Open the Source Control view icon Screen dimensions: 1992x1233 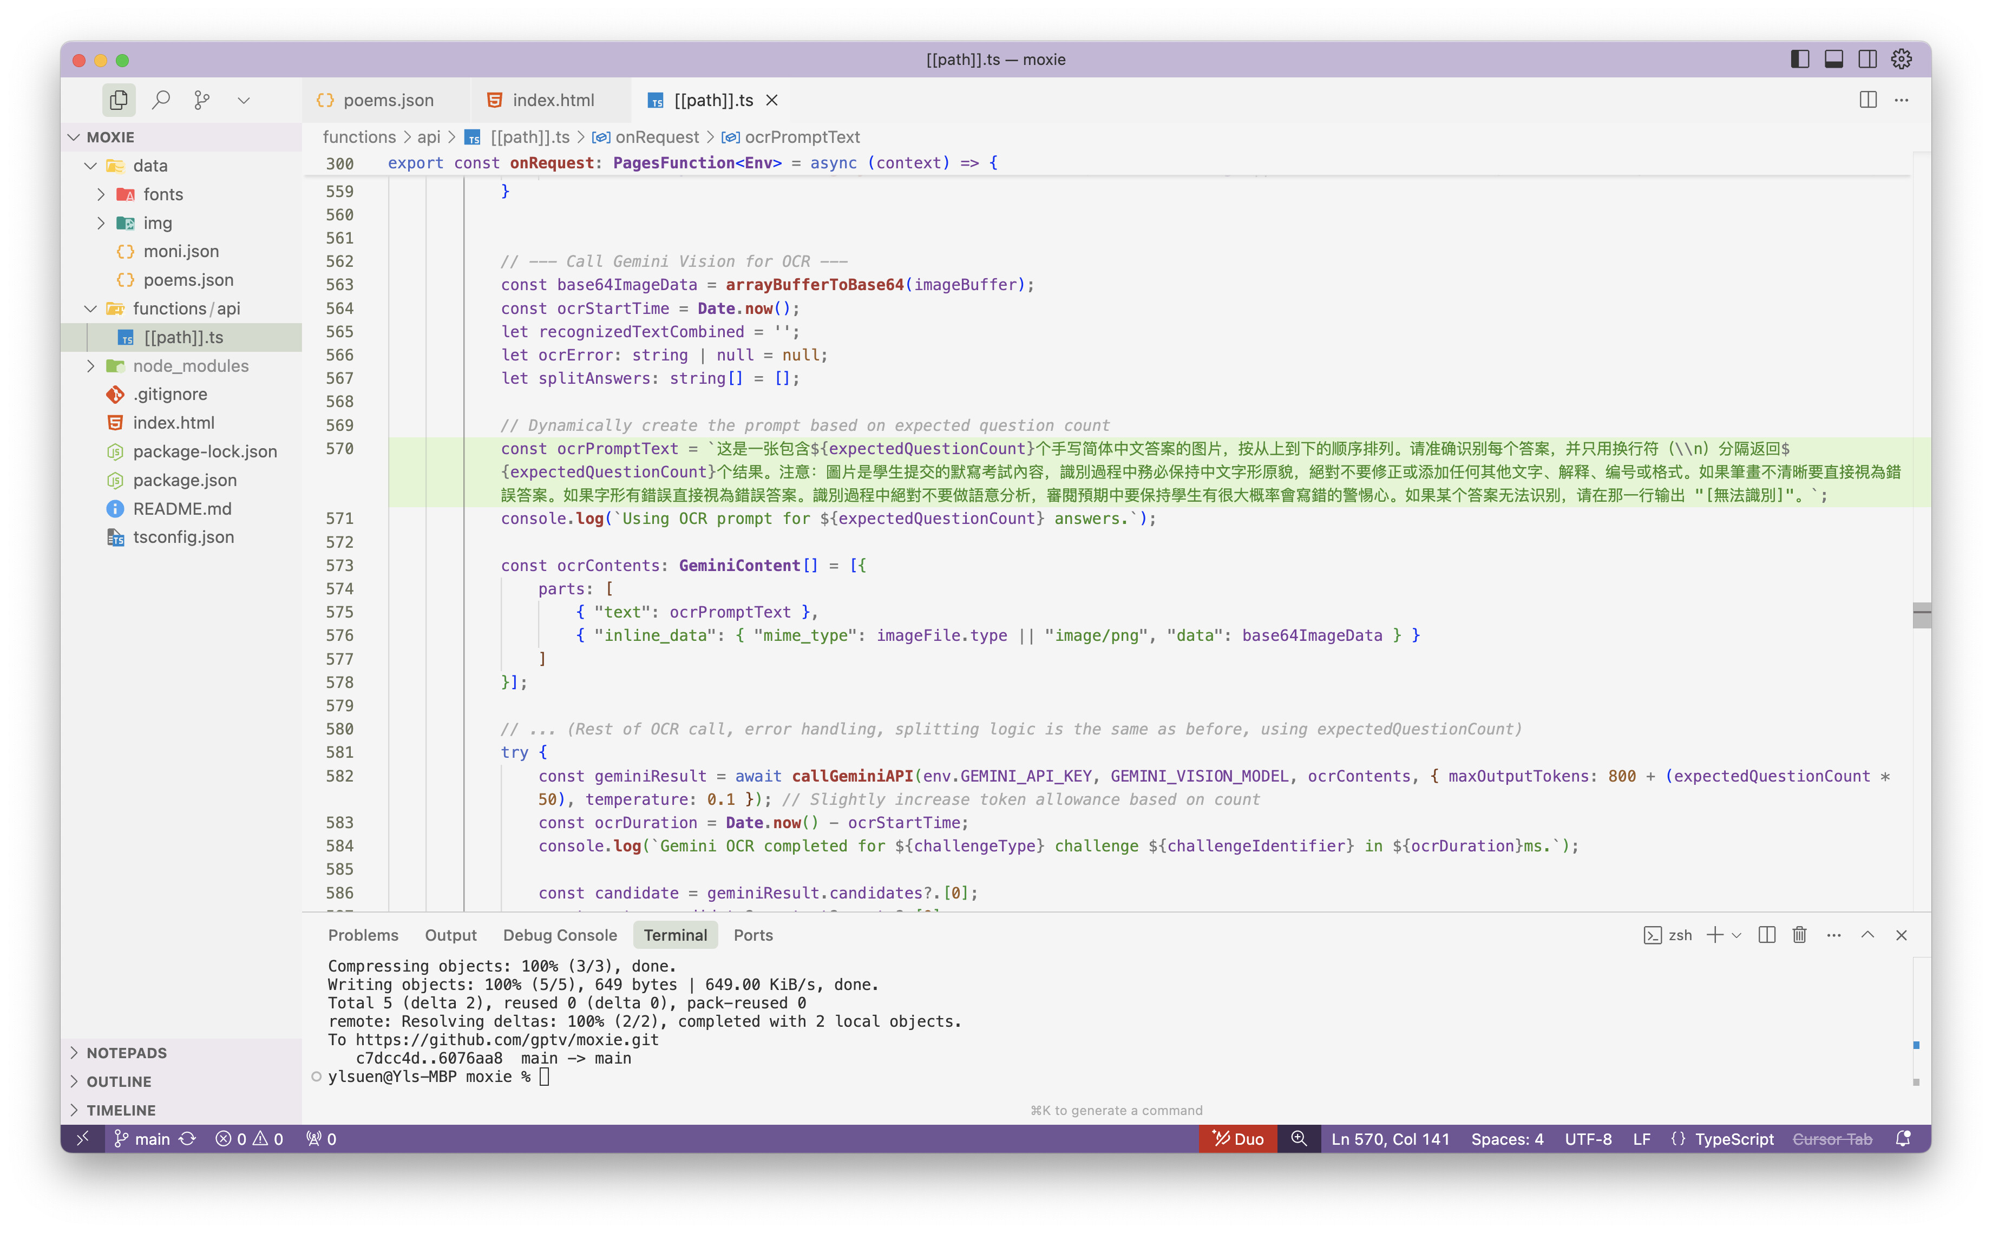[x=201, y=100]
